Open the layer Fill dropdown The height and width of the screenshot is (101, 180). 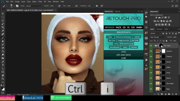(x=178, y=41)
